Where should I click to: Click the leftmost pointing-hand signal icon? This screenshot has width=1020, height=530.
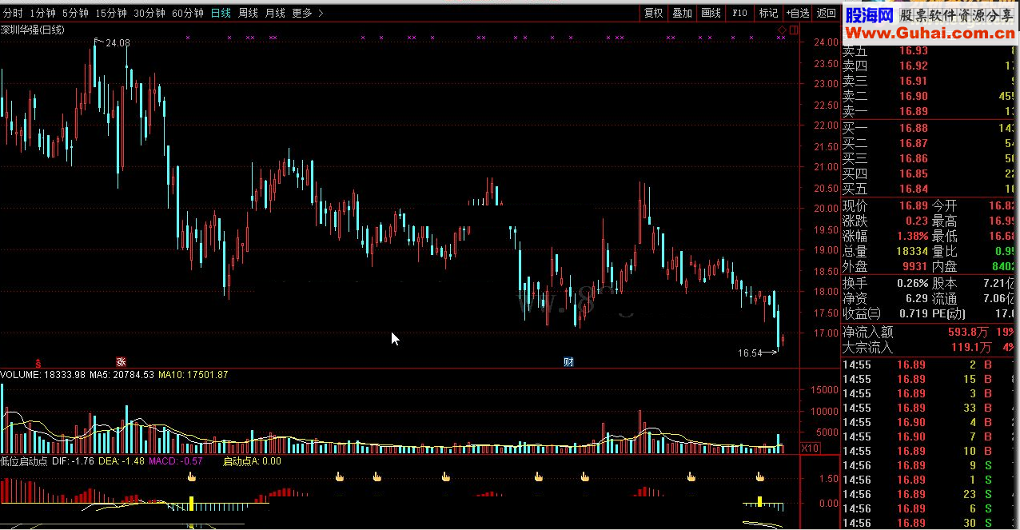click(x=191, y=477)
